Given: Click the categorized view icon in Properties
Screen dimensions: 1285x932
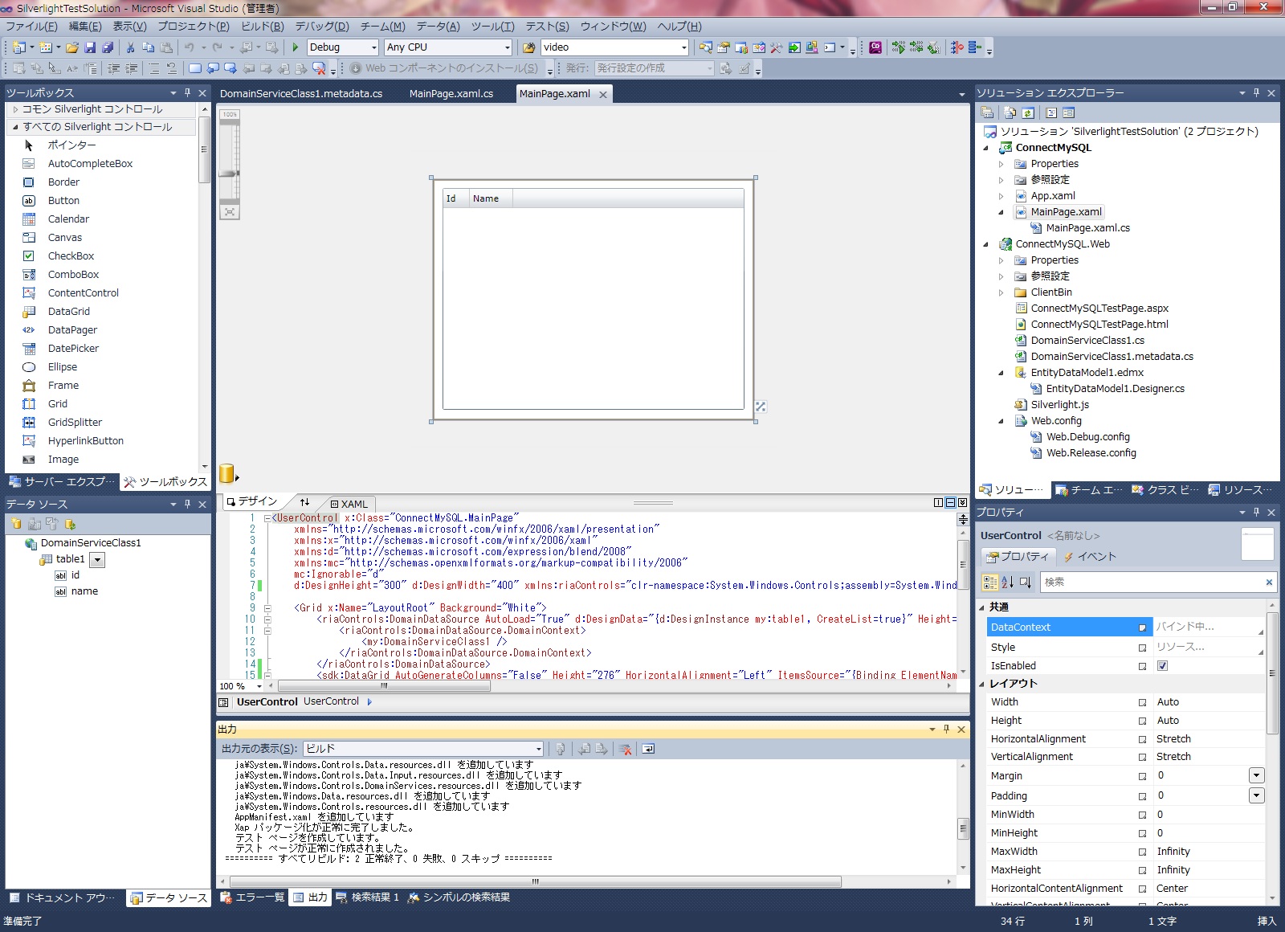Looking at the screenshot, I should tap(990, 582).
